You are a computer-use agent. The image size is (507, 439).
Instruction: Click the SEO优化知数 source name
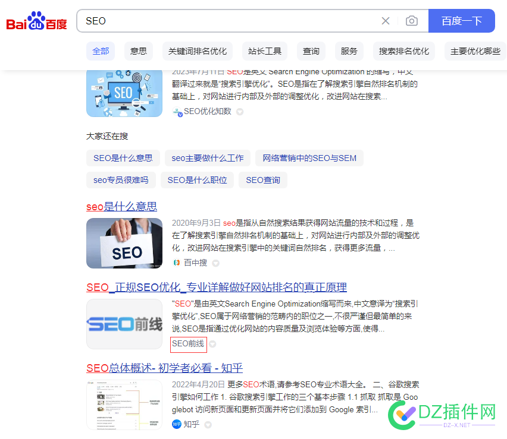pos(208,111)
